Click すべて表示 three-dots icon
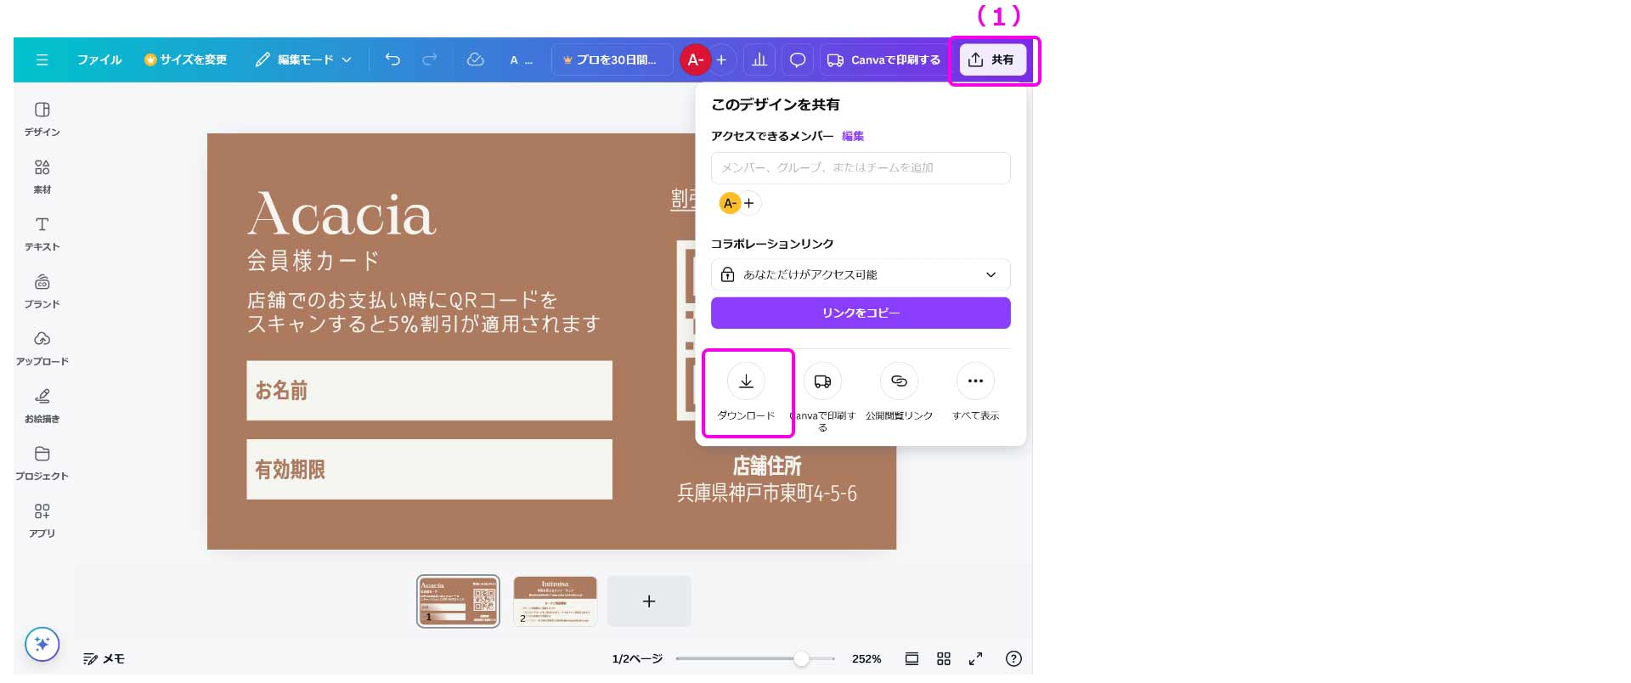The image size is (1631, 683). tap(975, 381)
